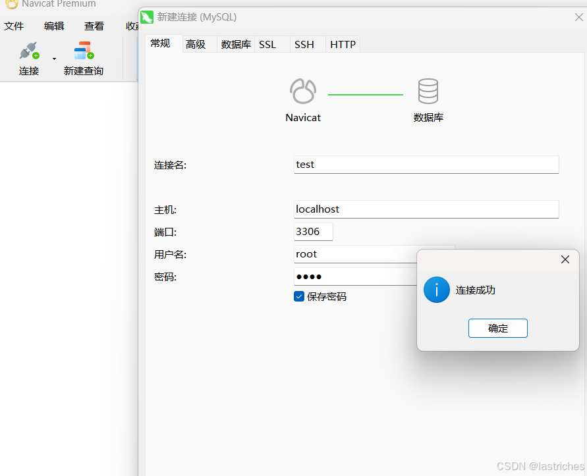The image size is (587, 476).
Task: Click the database cylinder icon in dialog
Action: pos(428,91)
